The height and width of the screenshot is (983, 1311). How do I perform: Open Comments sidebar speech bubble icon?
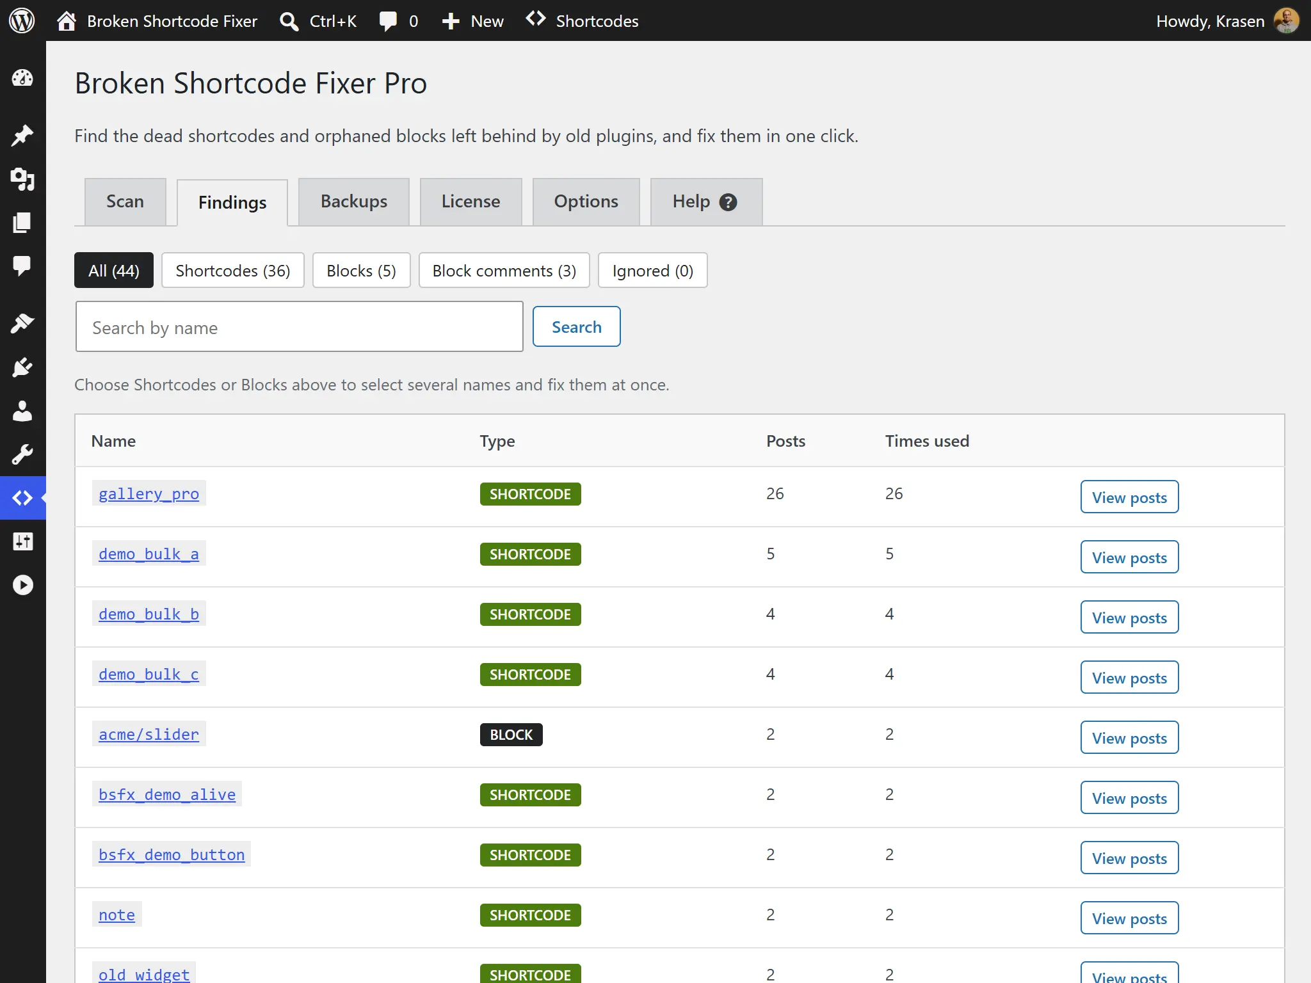22,266
